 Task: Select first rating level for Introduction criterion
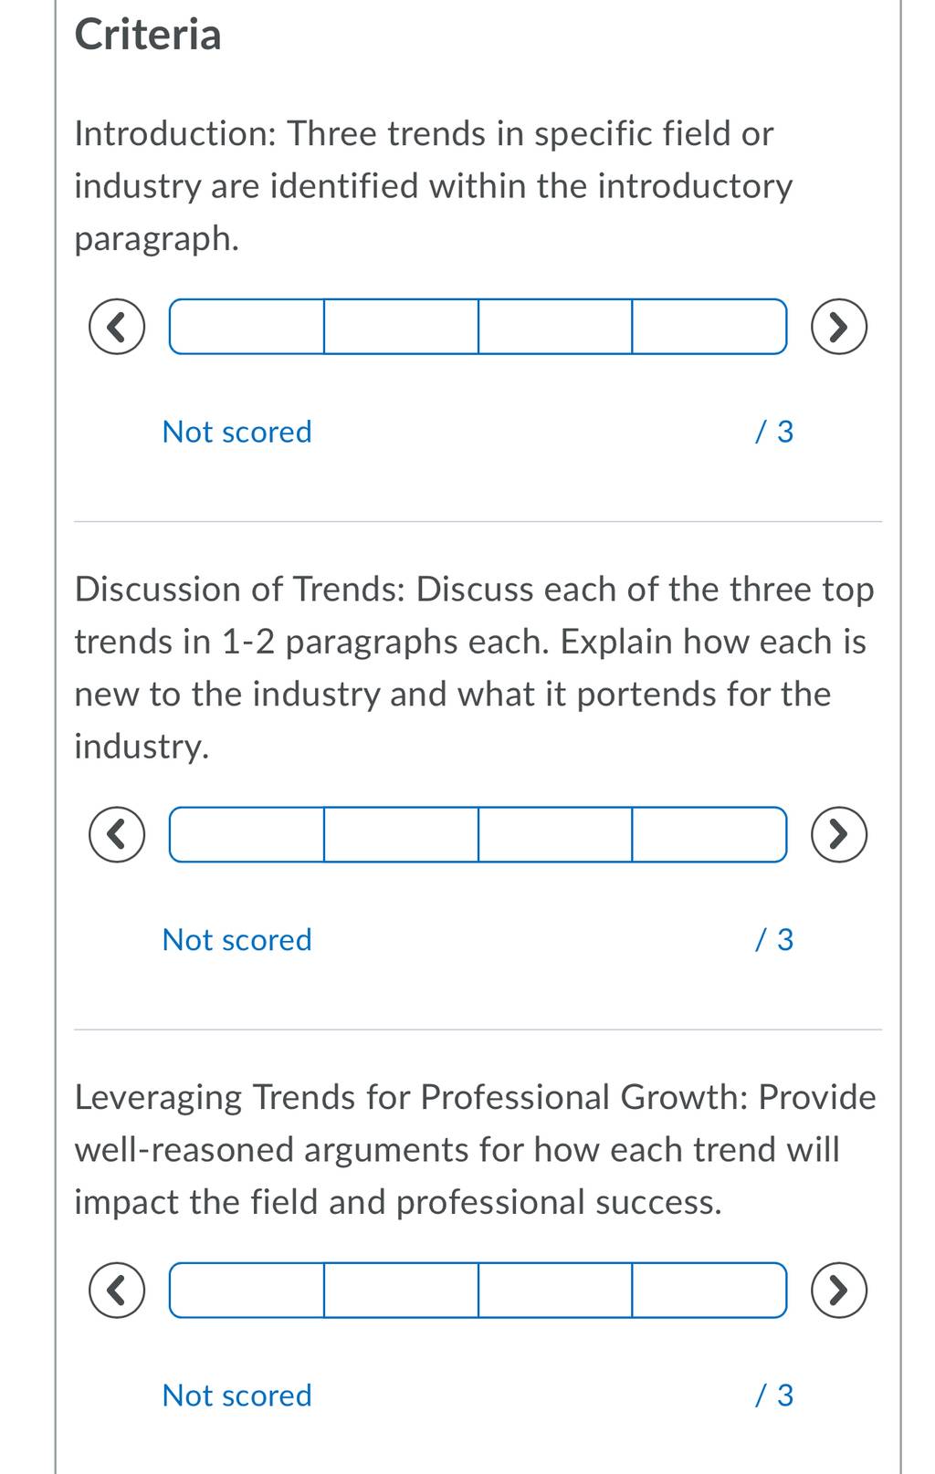(247, 327)
